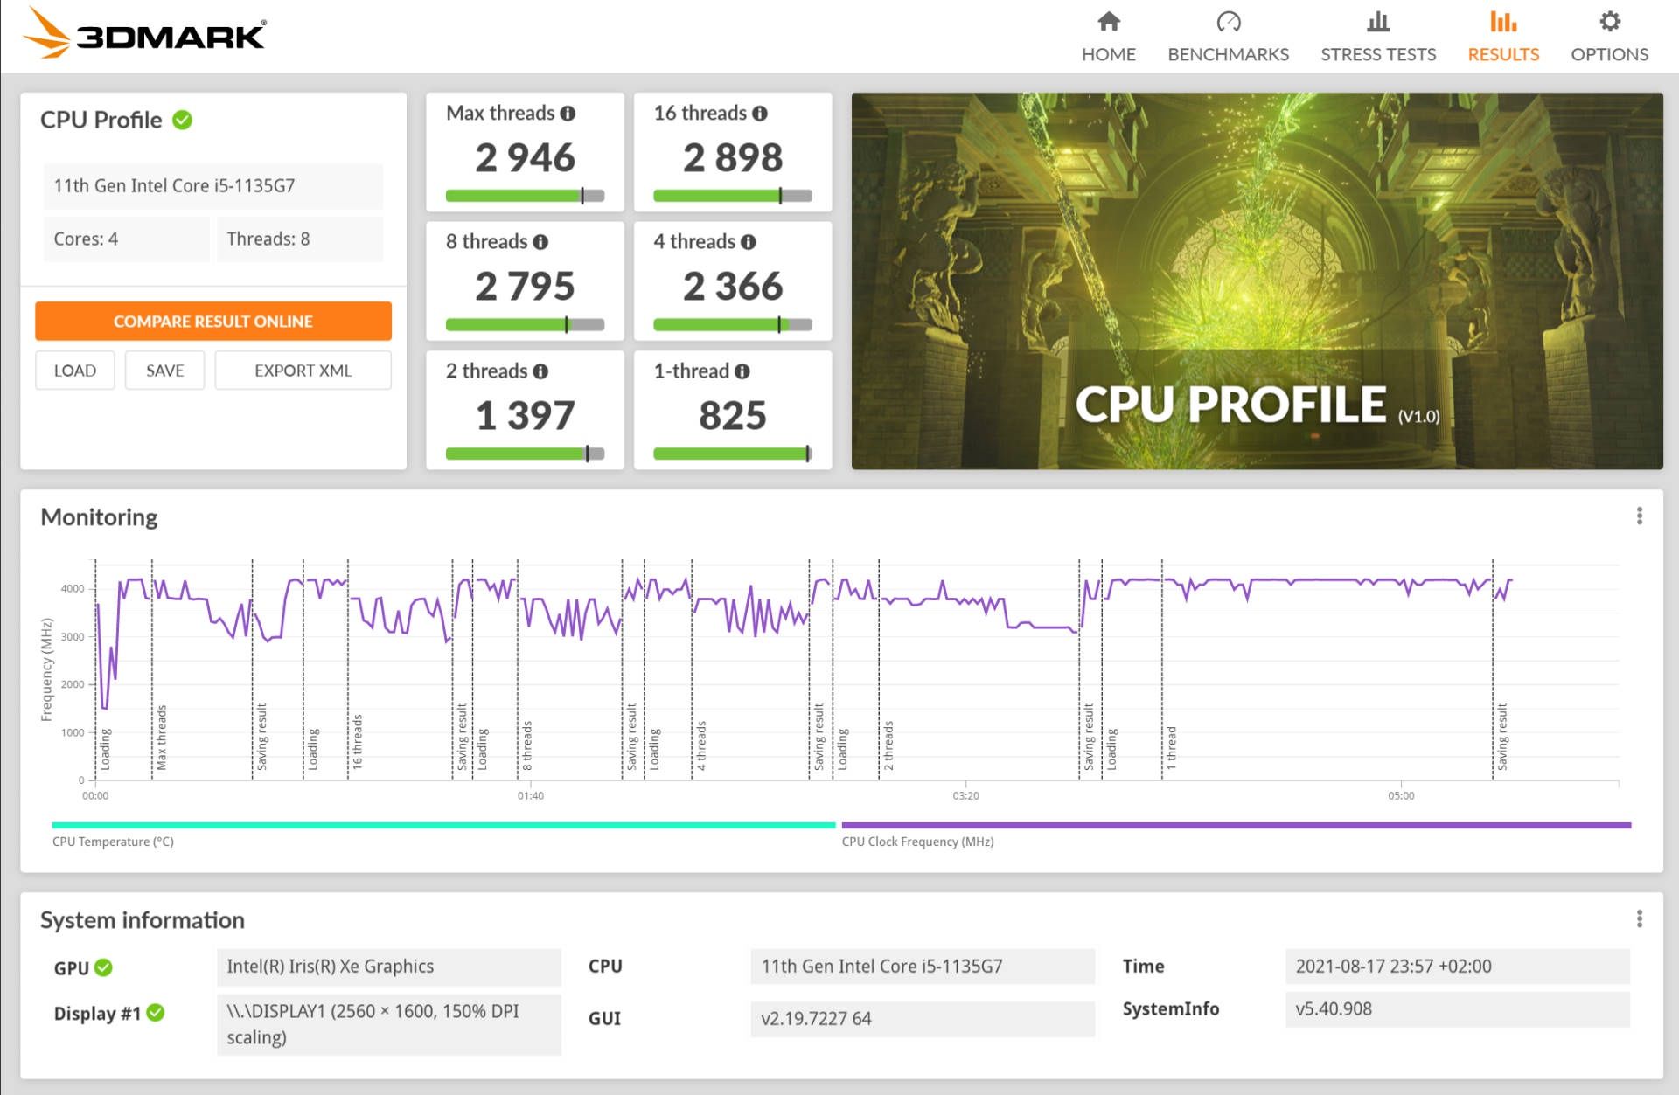Screen dimensions: 1679x1095
Task: Click the 'Threads: 8' field
Action: [x=300, y=239]
